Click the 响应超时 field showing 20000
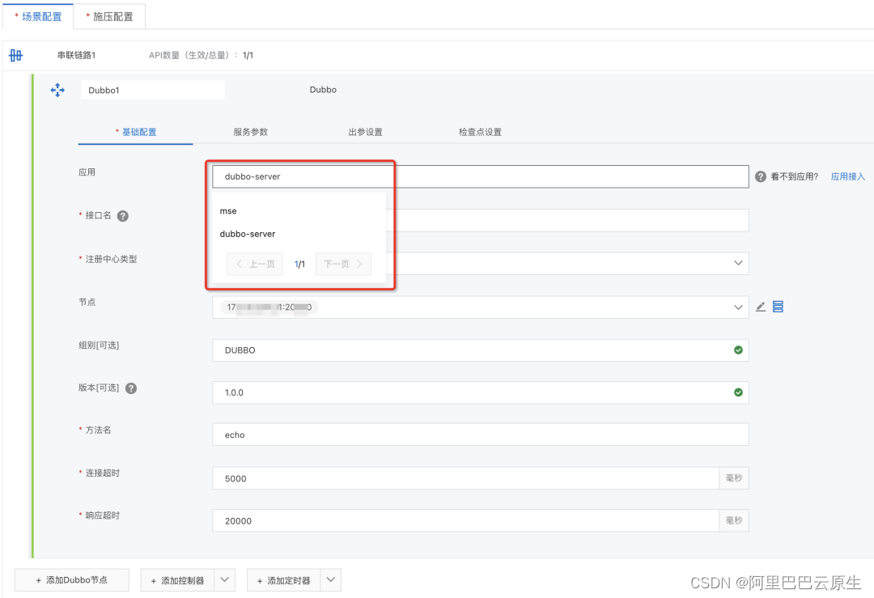The height and width of the screenshot is (598, 874). 466,520
